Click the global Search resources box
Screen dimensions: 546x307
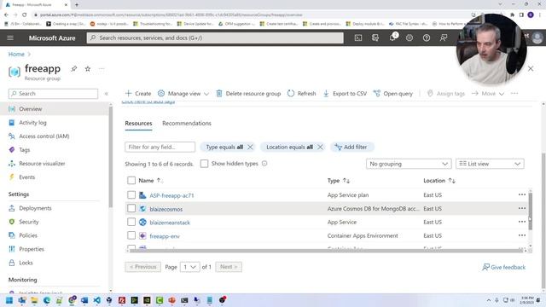pyautogui.click(x=215, y=38)
